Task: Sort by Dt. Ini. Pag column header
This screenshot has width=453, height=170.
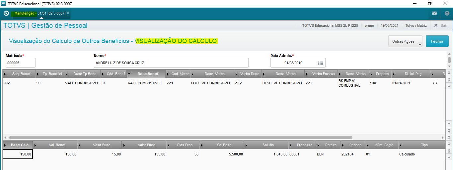Action: pos(411,74)
